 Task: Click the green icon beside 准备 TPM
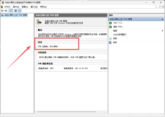click(110, 23)
